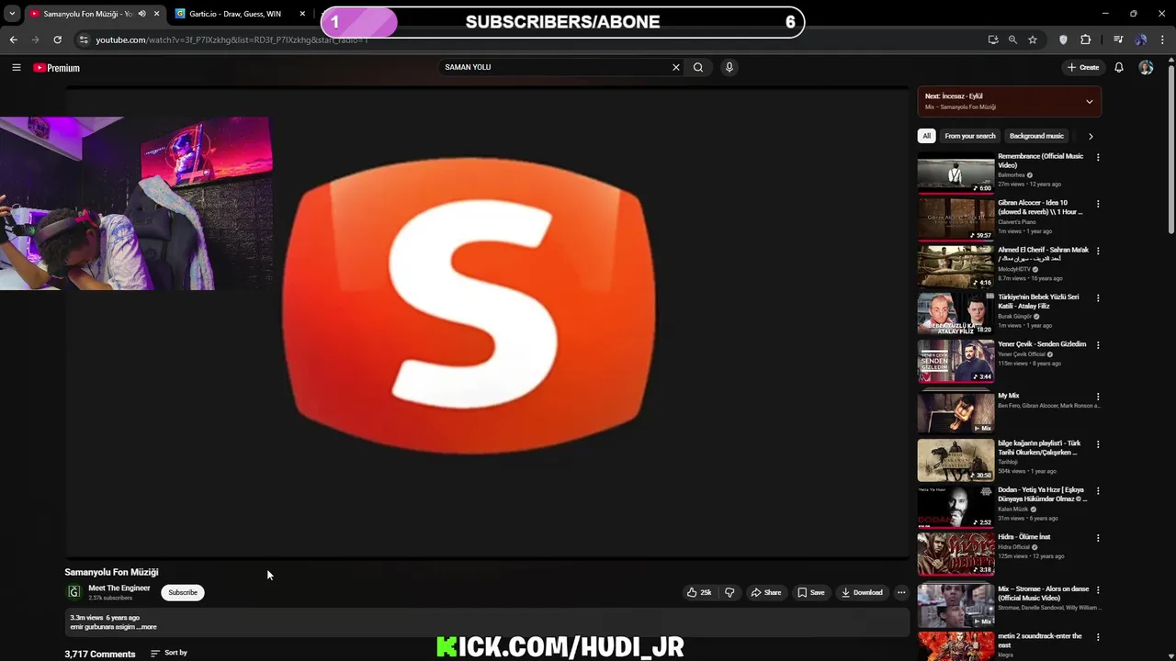Image resolution: width=1176 pixels, height=661 pixels.
Task: Open the Extensions puzzle icon
Action: [1086, 39]
